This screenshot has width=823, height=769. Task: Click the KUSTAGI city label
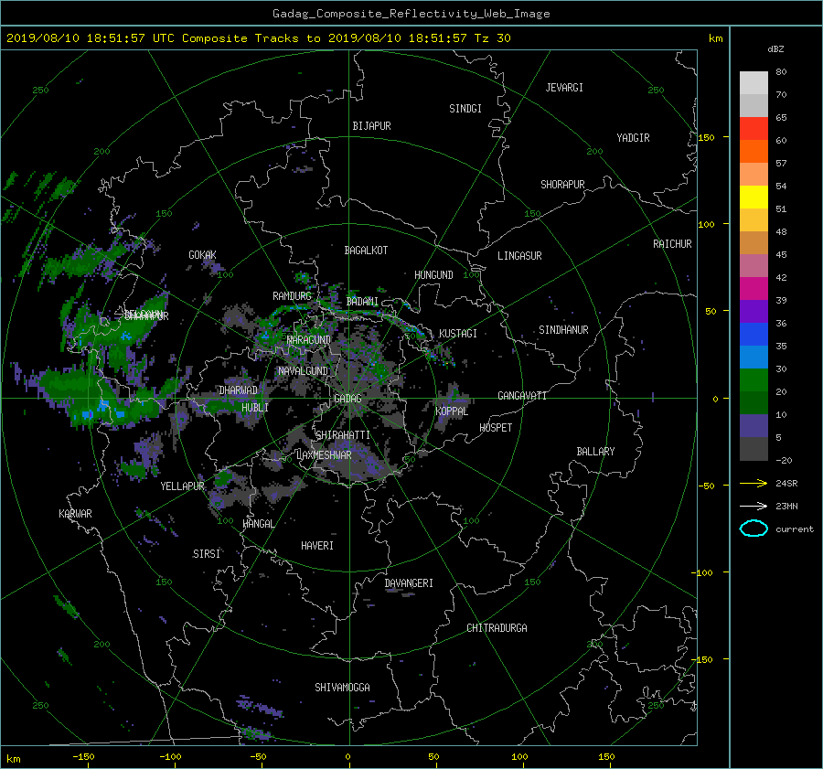point(458,334)
